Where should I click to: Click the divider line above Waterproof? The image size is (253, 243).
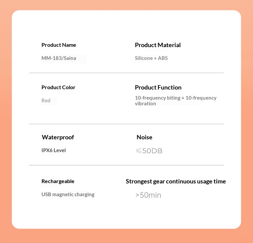click(126, 124)
